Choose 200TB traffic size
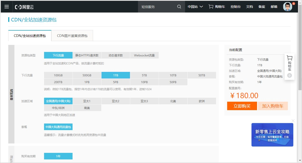 click(x=58, y=82)
